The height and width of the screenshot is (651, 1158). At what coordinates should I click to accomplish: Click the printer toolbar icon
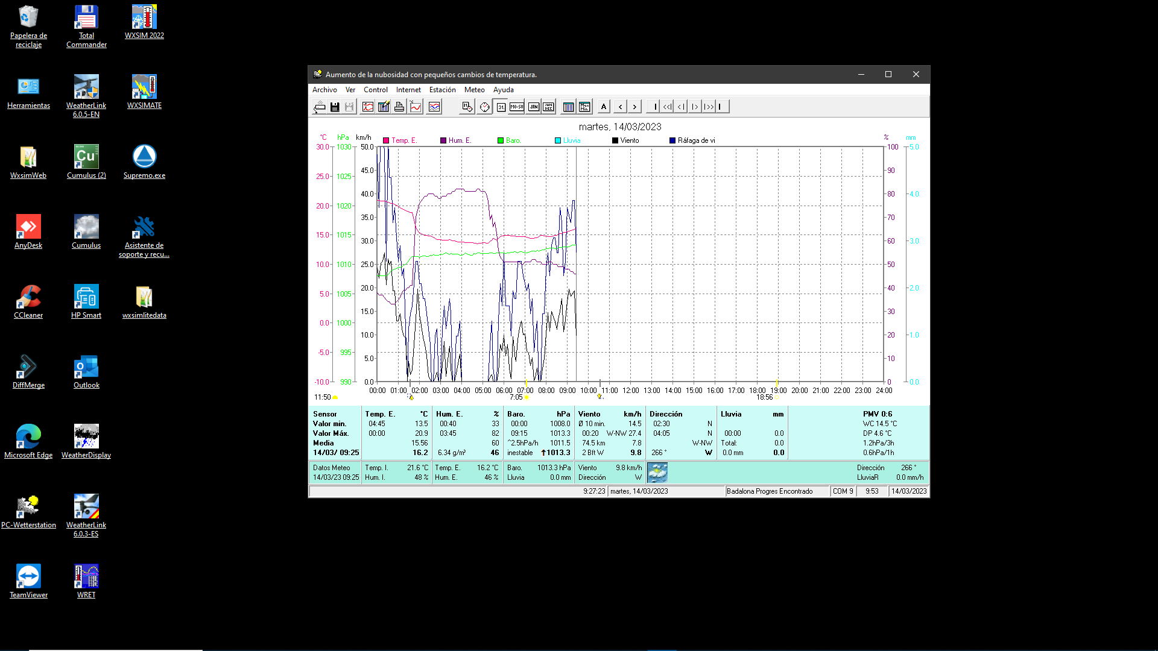(399, 107)
